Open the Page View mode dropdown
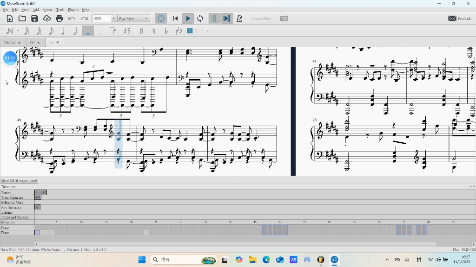Screen dimensions: 476x267 tap(134, 19)
